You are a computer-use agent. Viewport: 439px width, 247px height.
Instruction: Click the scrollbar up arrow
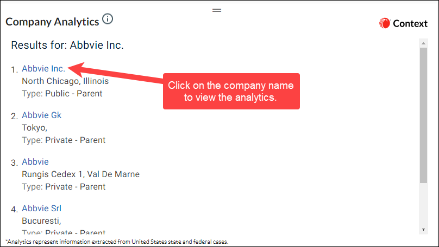tap(423, 43)
